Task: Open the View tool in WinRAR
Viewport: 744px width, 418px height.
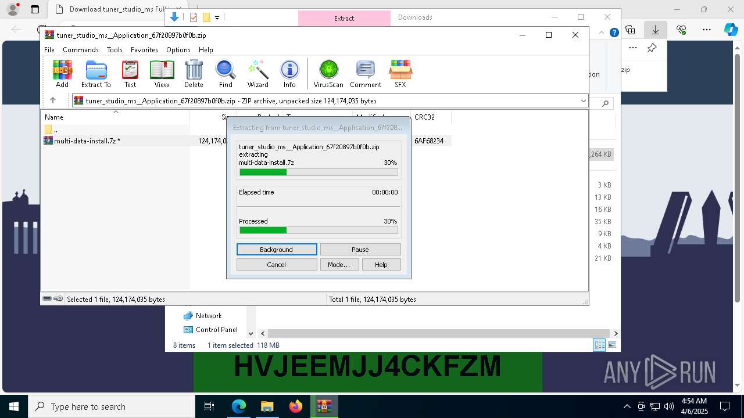Action: click(162, 74)
